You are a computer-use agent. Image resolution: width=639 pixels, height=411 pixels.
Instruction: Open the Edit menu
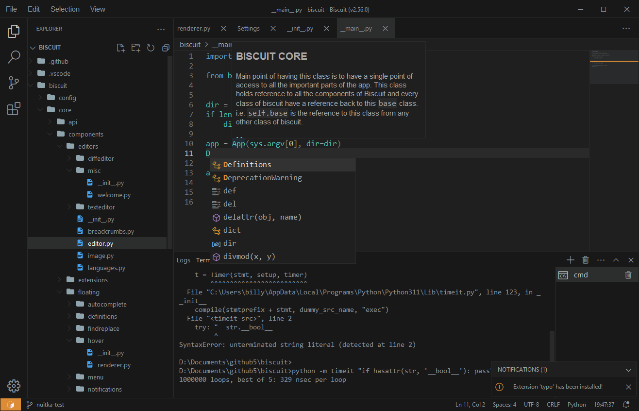coord(34,9)
